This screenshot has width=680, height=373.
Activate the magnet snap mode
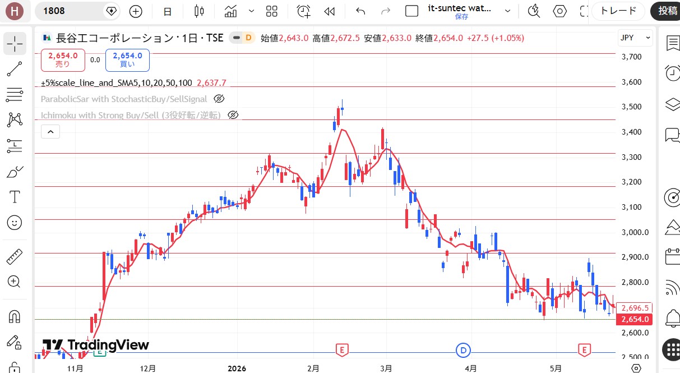coord(15,316)
